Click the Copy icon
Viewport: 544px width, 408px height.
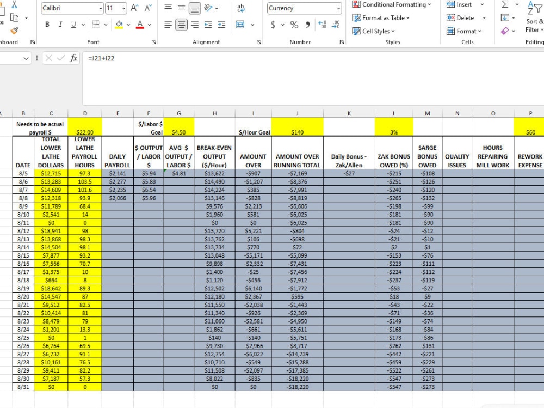[x=15, y=17]
